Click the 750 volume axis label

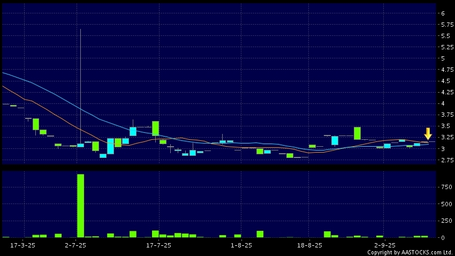(x=446, y=187)
